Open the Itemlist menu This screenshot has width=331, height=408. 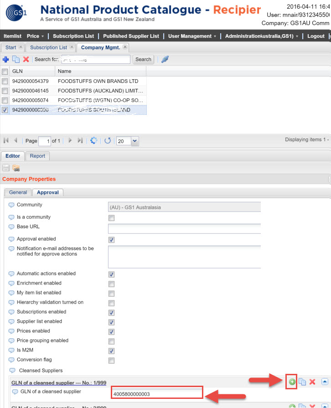point(12,36)
